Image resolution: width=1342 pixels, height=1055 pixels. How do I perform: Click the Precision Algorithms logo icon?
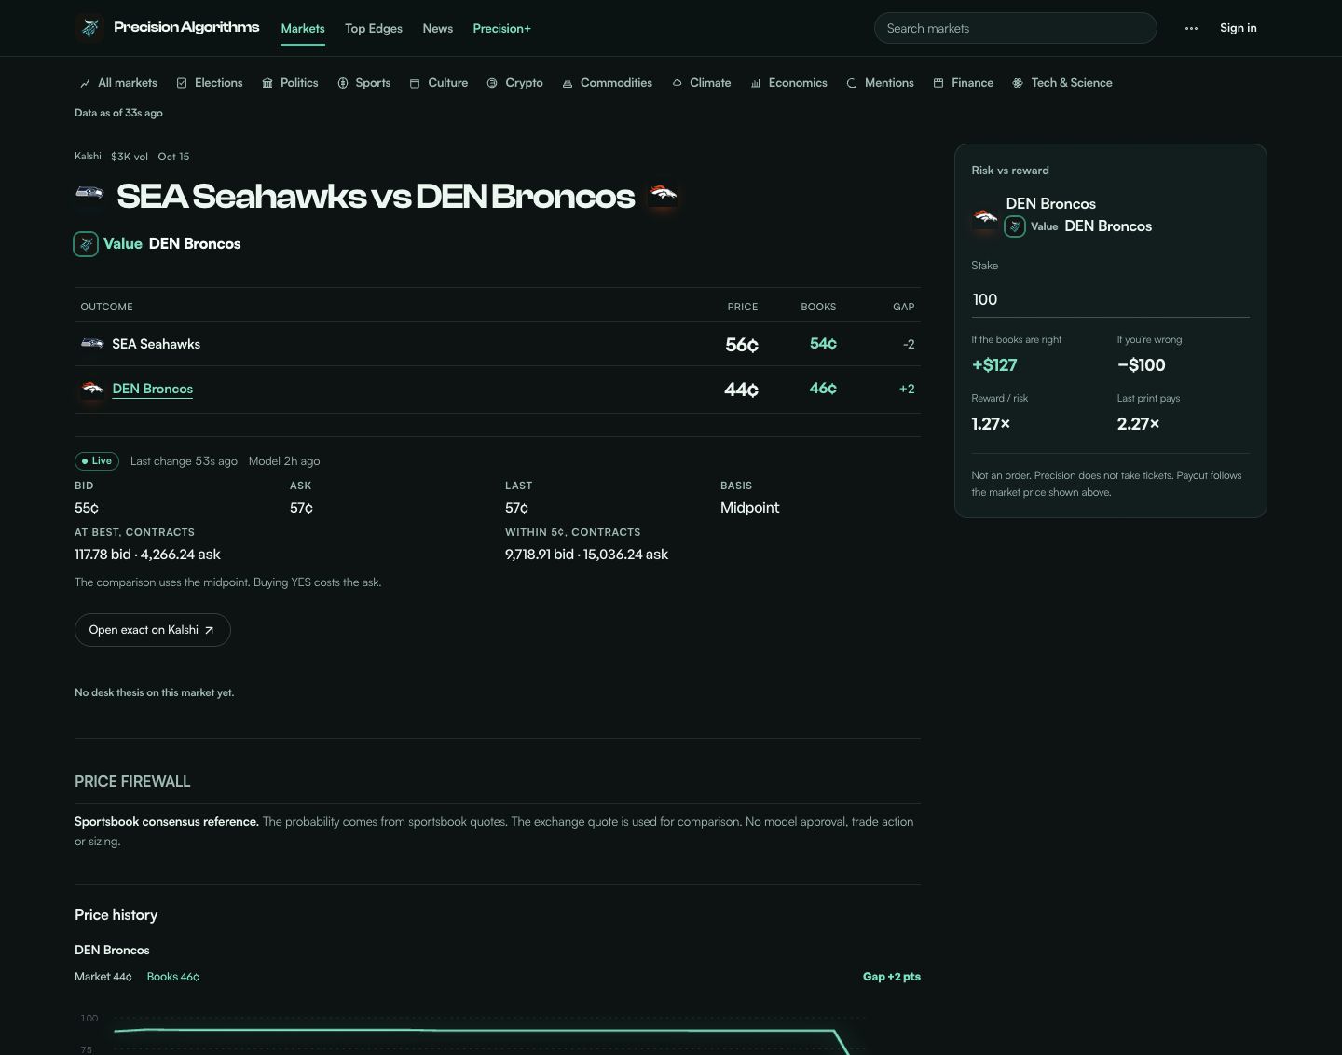[x=89, y=28]
